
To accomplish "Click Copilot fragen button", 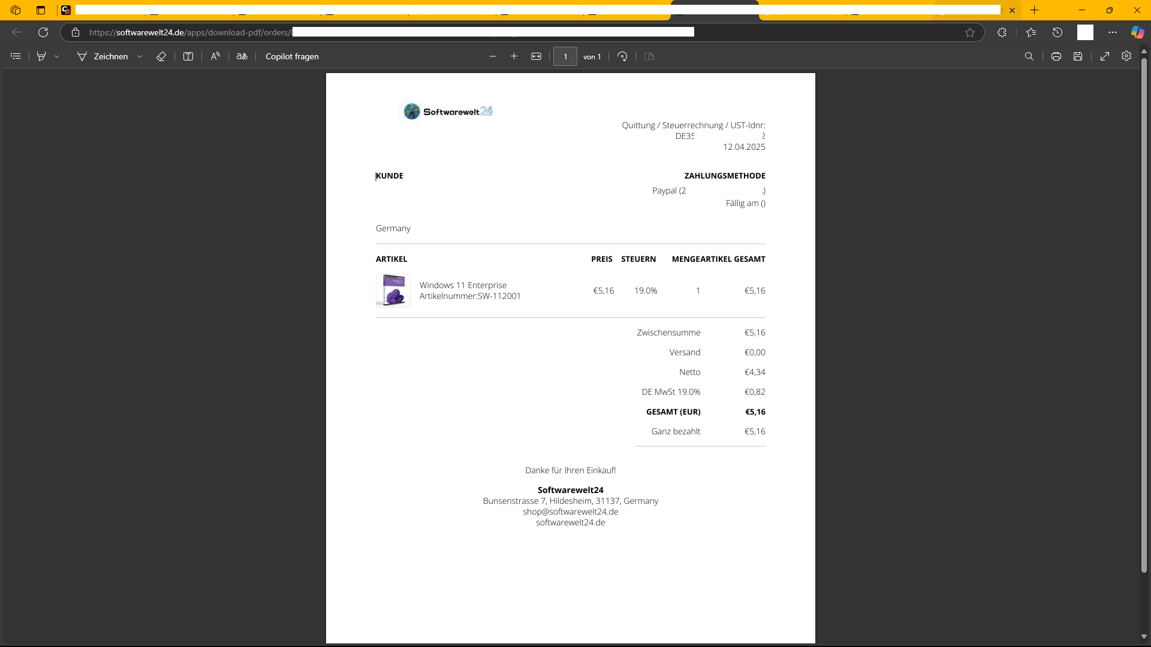I will (x=292, y=56).
